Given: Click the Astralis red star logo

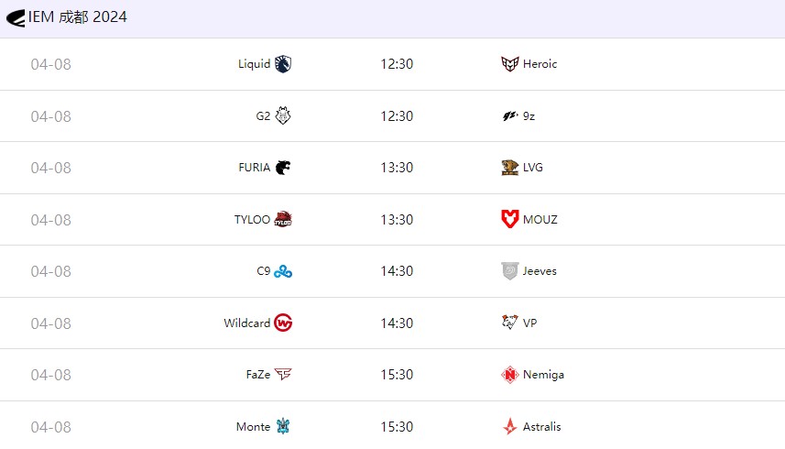Looking at the screenshot, I should 510,427.
